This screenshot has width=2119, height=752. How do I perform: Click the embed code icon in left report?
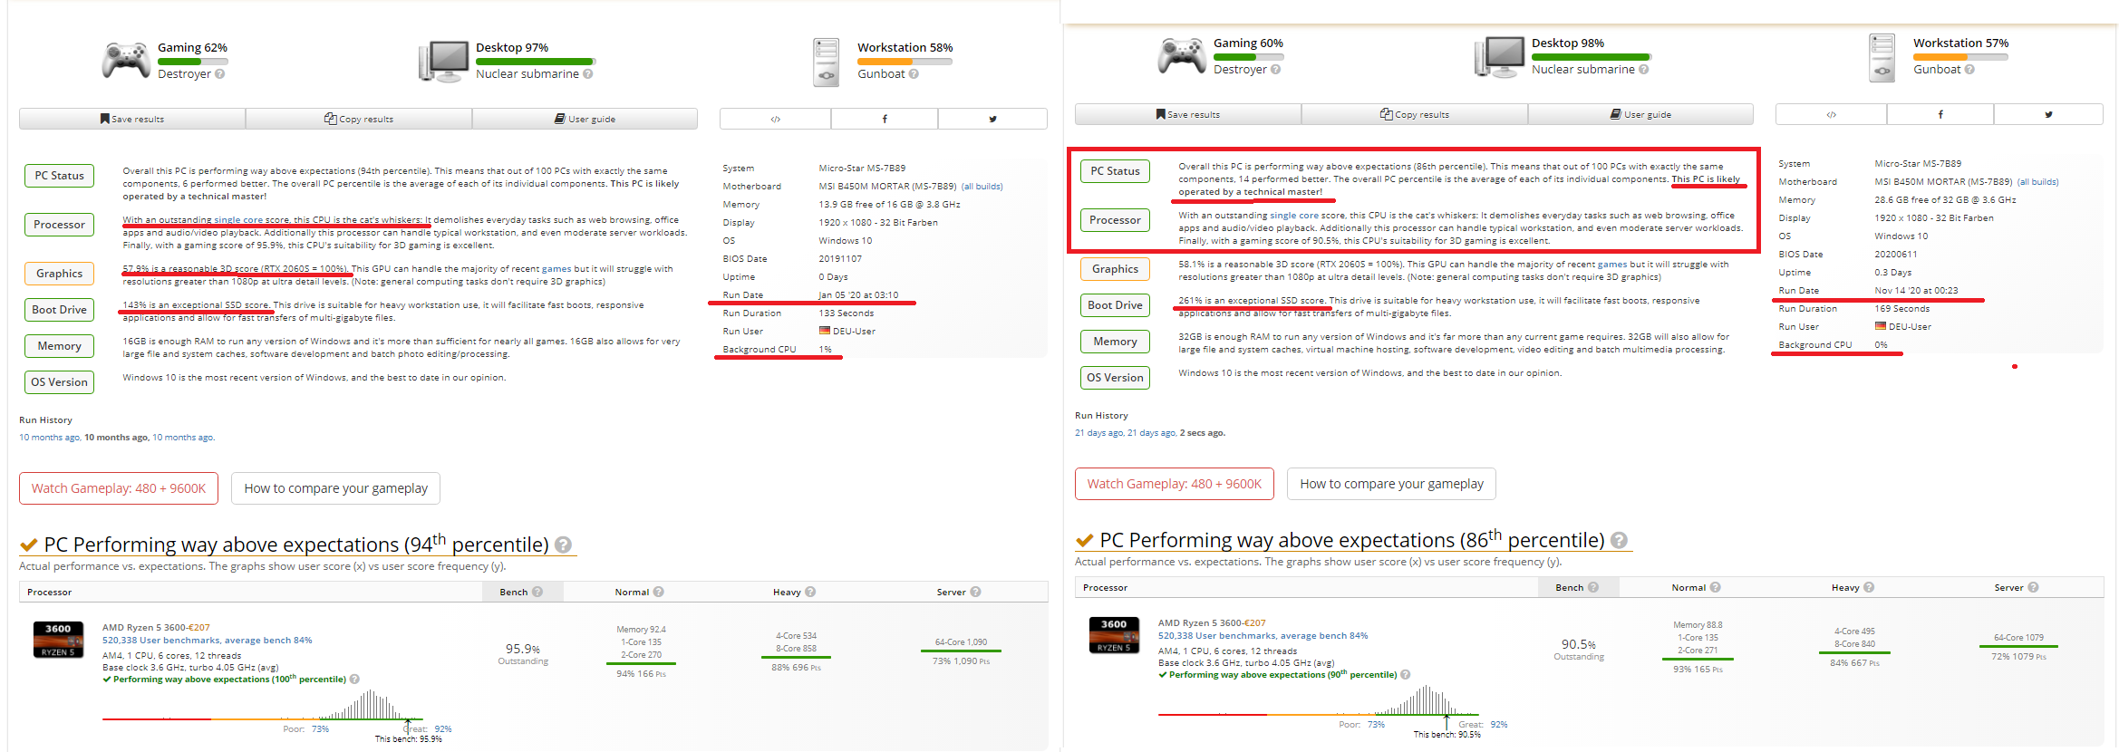[x=776, y=119]
